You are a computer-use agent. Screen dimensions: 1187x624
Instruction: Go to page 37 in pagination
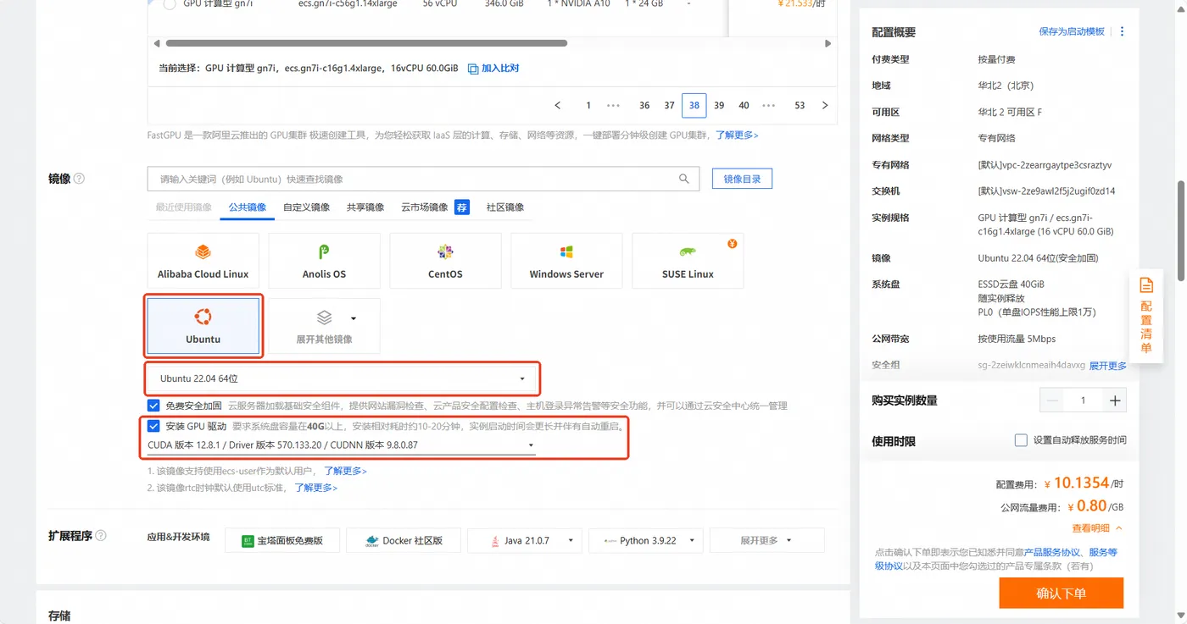click(x=669, y=105)
